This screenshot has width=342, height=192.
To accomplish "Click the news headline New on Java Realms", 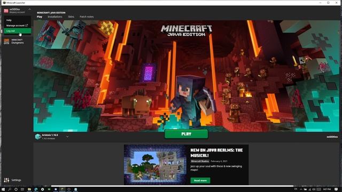I will click(x=216, y=153).
